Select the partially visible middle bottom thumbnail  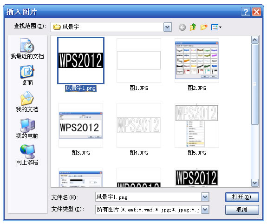click(139, 177)
